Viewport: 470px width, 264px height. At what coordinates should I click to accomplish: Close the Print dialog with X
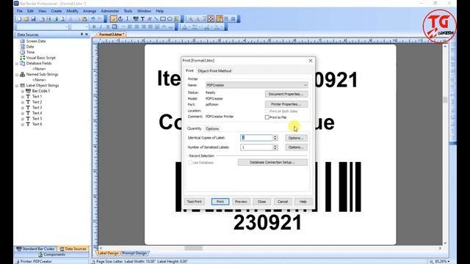click(x=311, y=60)
